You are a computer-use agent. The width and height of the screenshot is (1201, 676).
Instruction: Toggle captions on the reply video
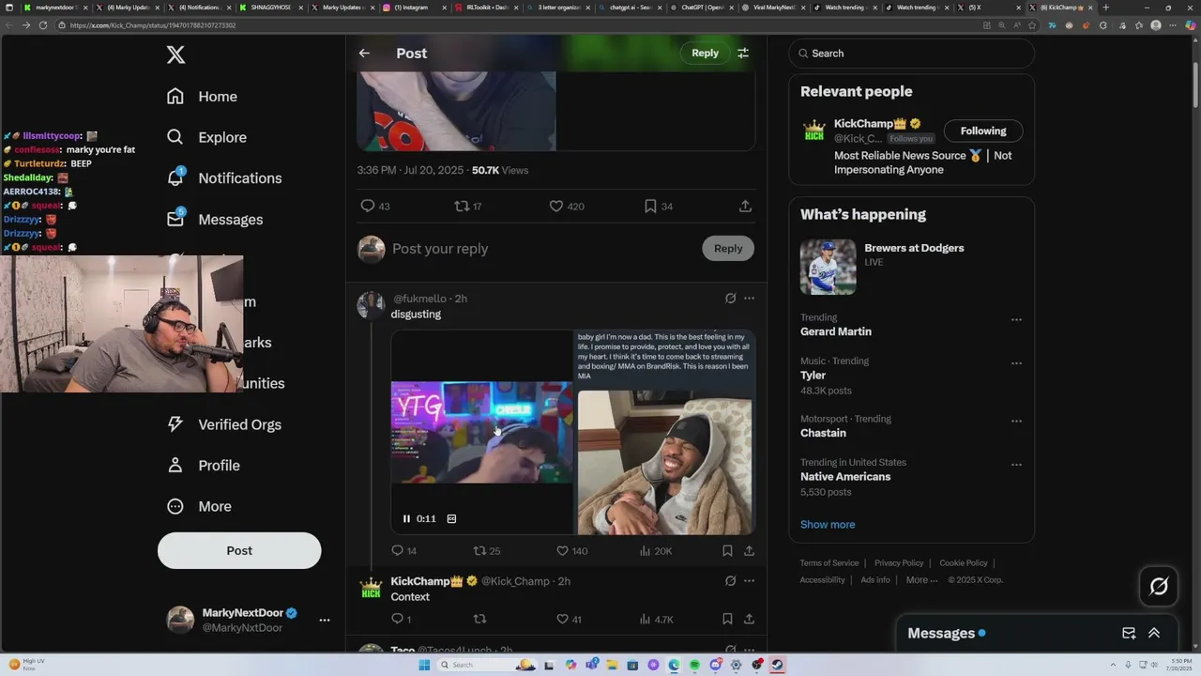coord(451,518)
